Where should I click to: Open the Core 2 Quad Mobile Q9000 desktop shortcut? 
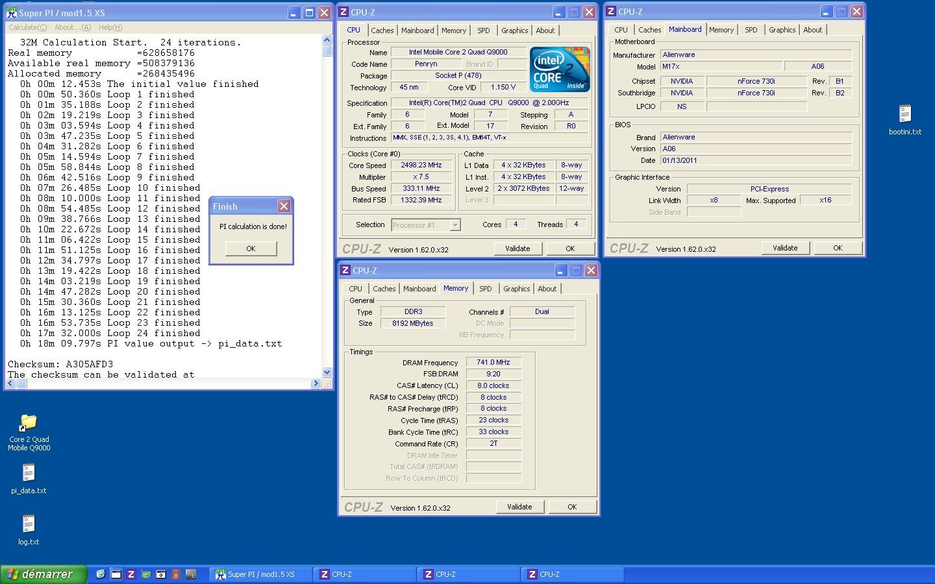click(29, 433)
